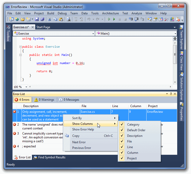Toggle the Project column checkmark
191x174 pixels.
(122, 158)
